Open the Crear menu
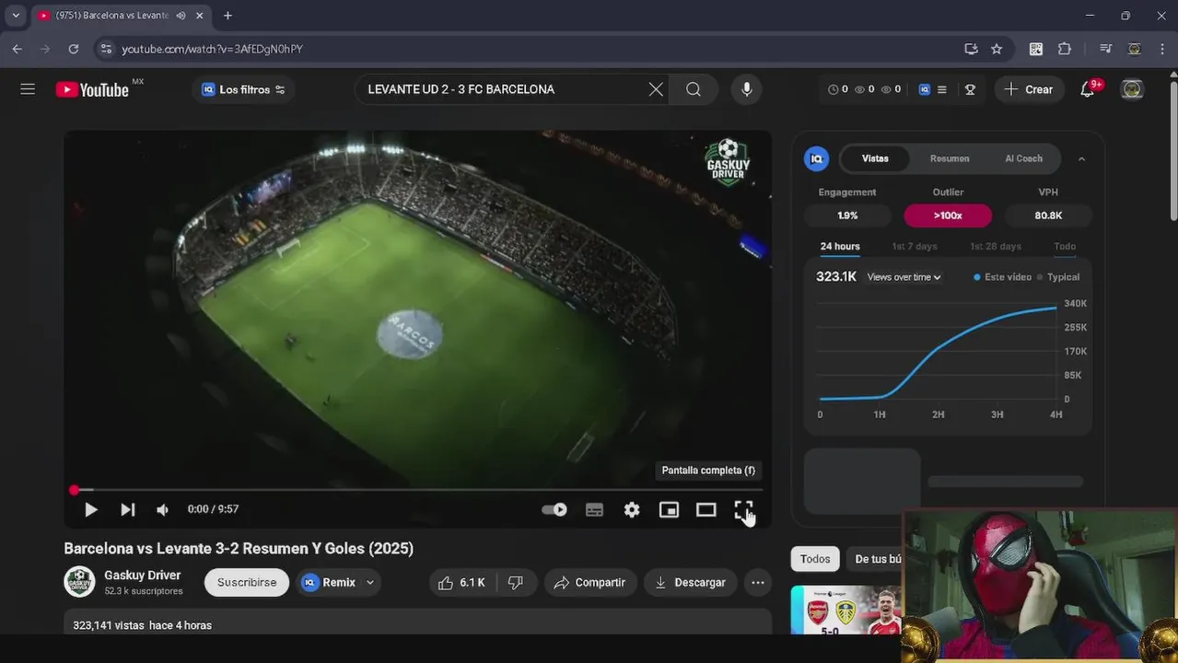1178x663 pixels. click(x=1029, y=89)
